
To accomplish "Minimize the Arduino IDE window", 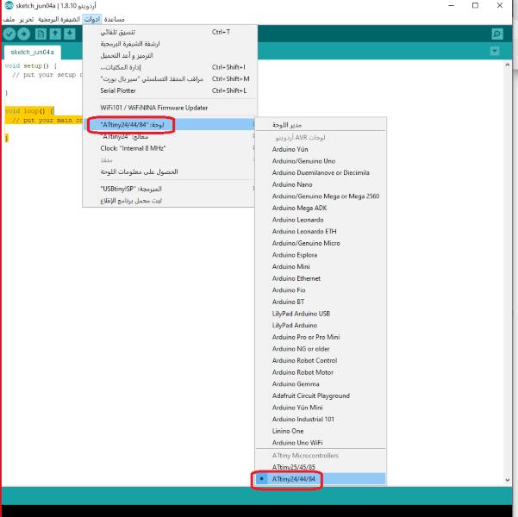I will click(452, 6).
